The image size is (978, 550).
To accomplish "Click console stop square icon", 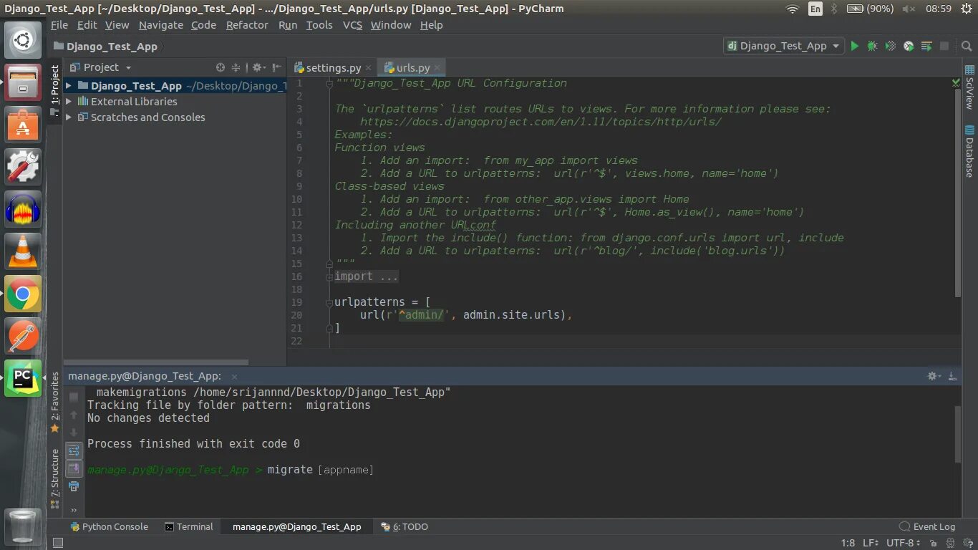I will 74,397.
